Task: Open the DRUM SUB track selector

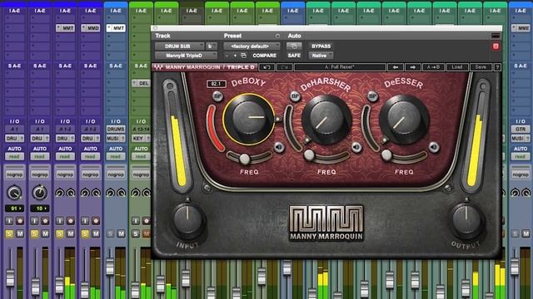Action: pos(180,47)
